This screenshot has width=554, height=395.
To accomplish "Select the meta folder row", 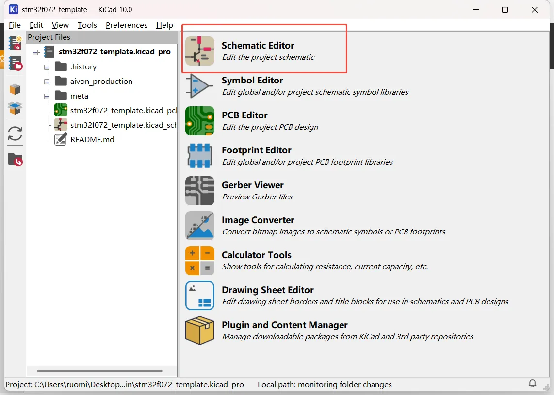I will click(x=71, y=96).
